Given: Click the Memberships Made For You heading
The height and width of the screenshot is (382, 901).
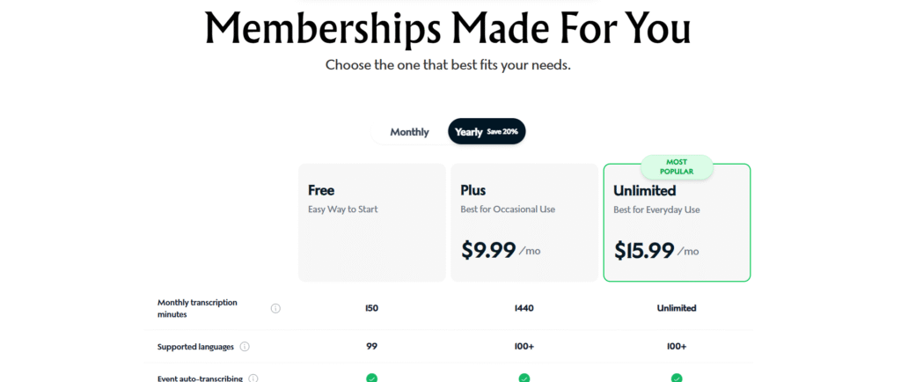Looking at the screenshot, I should pyautogui.click(x=448, y=27).
